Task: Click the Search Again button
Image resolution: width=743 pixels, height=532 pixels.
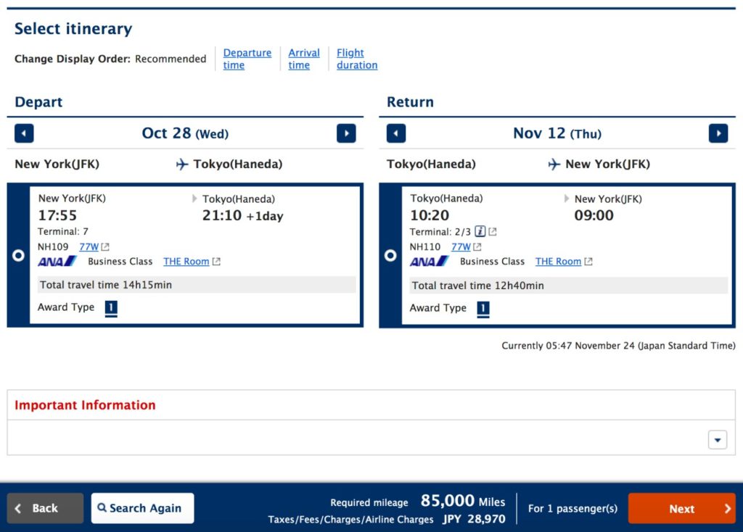Action: pyautogui.click(x=142, y=508)
